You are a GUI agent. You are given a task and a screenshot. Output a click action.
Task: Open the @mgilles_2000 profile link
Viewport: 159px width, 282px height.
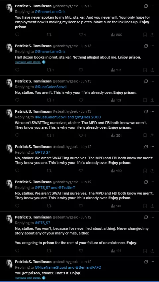(x=87, y=117)
